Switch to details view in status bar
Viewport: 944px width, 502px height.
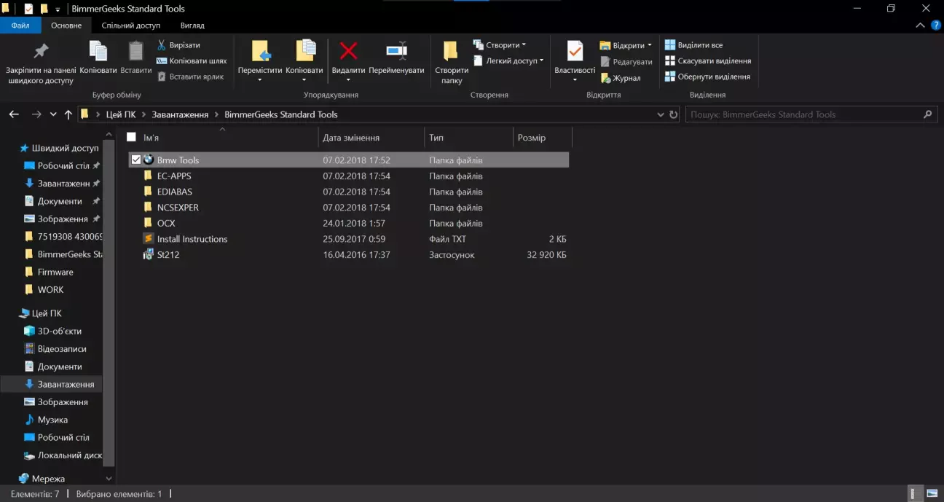913,494
